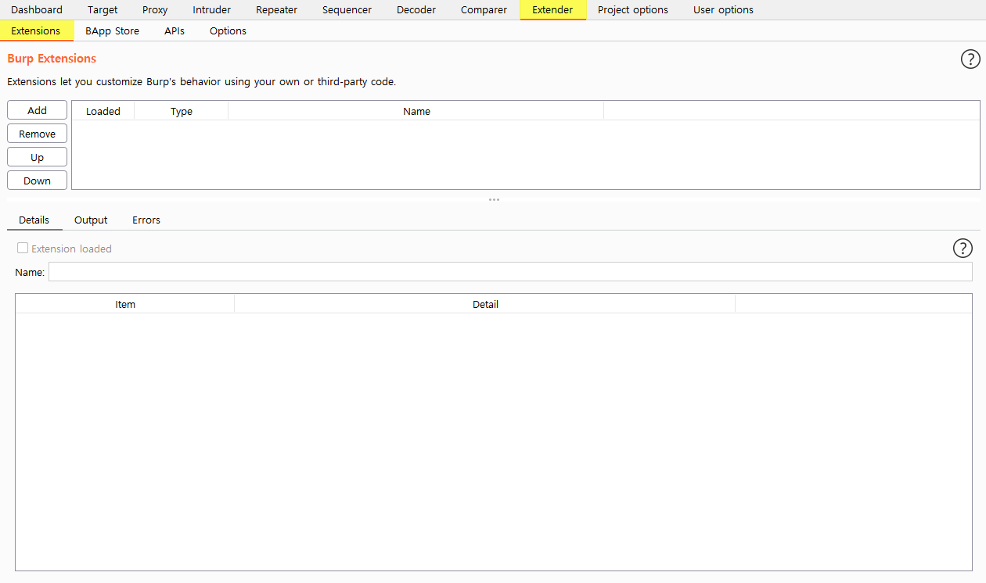Click the panel splitter dots handle
The image size is (986, 583).
pyautogui.click(x=494, y=199)
